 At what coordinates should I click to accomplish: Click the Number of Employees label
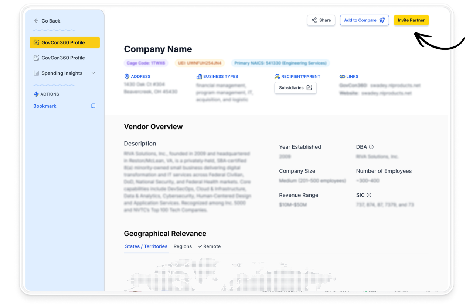tap(384, 171)
